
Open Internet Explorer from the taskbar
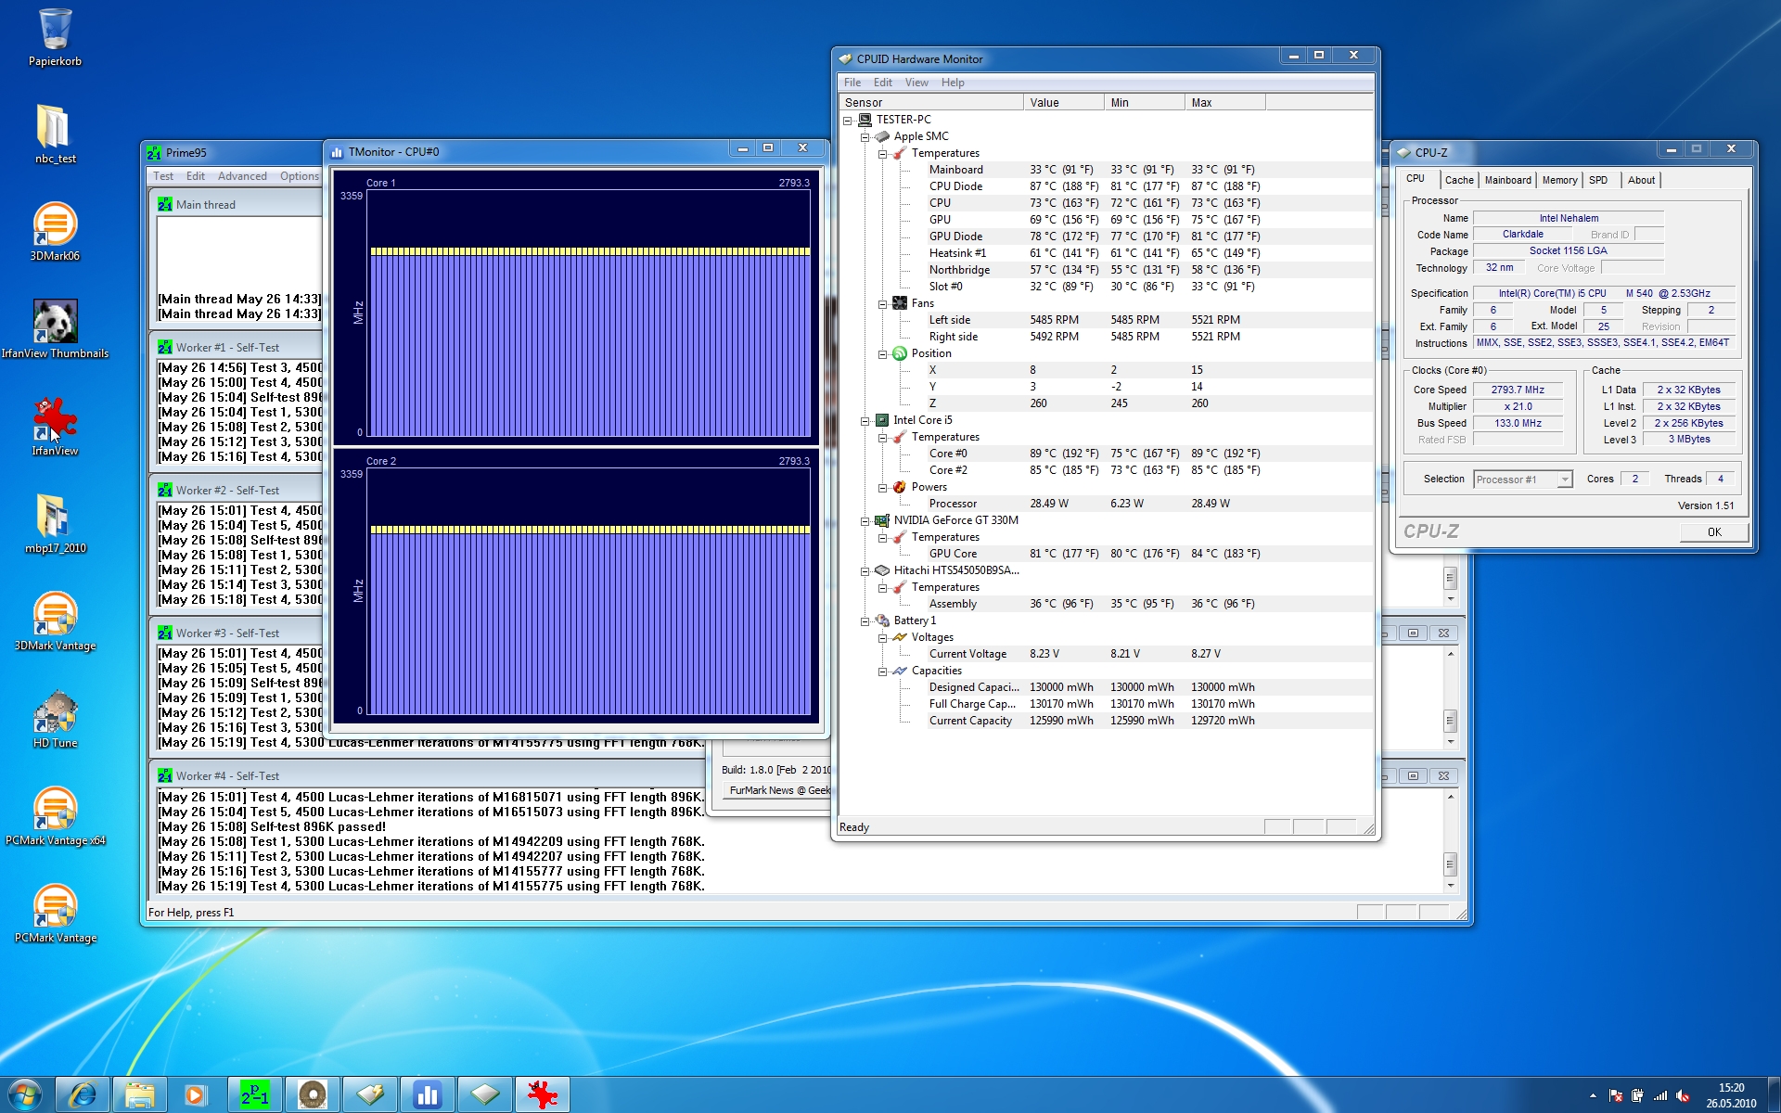[x=83, y=1094]
